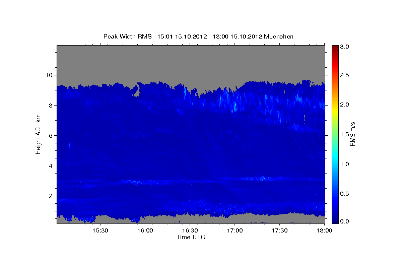Click the colorbar value 0.0
The height and width of the screenshot is (268, 402).
[x=345, y=221]
